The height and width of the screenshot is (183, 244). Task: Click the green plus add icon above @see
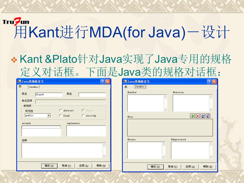tap(192, 116)
